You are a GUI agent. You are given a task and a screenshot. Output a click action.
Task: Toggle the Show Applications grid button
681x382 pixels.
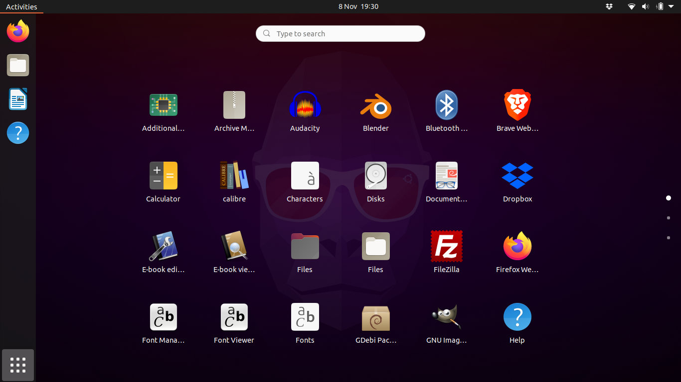[18, 365]
